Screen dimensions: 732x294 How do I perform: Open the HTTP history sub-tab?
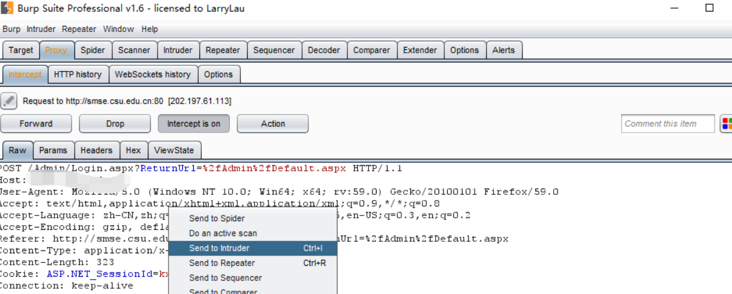[x=77, y=75]
